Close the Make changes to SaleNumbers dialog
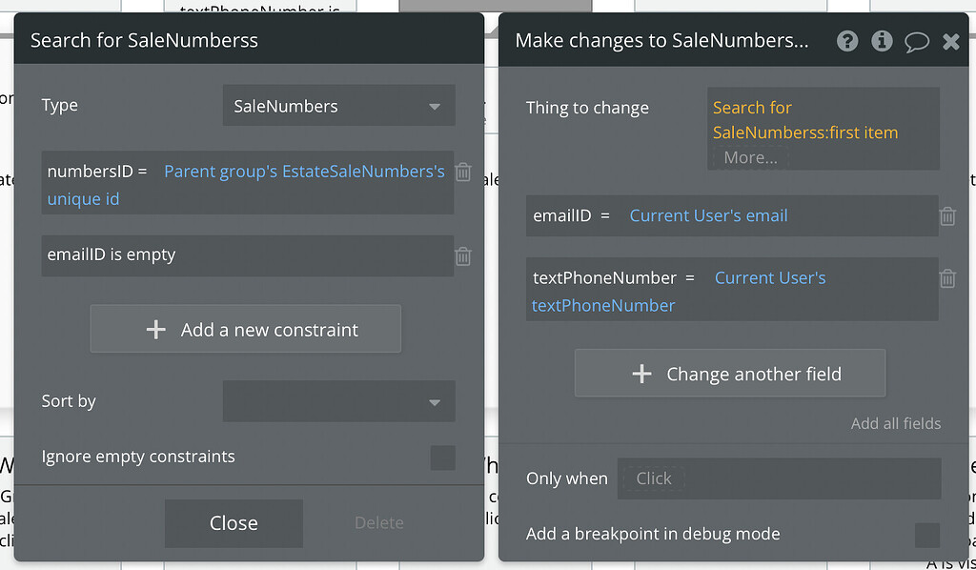Screen dimensions: 976x570 point(950,41)
